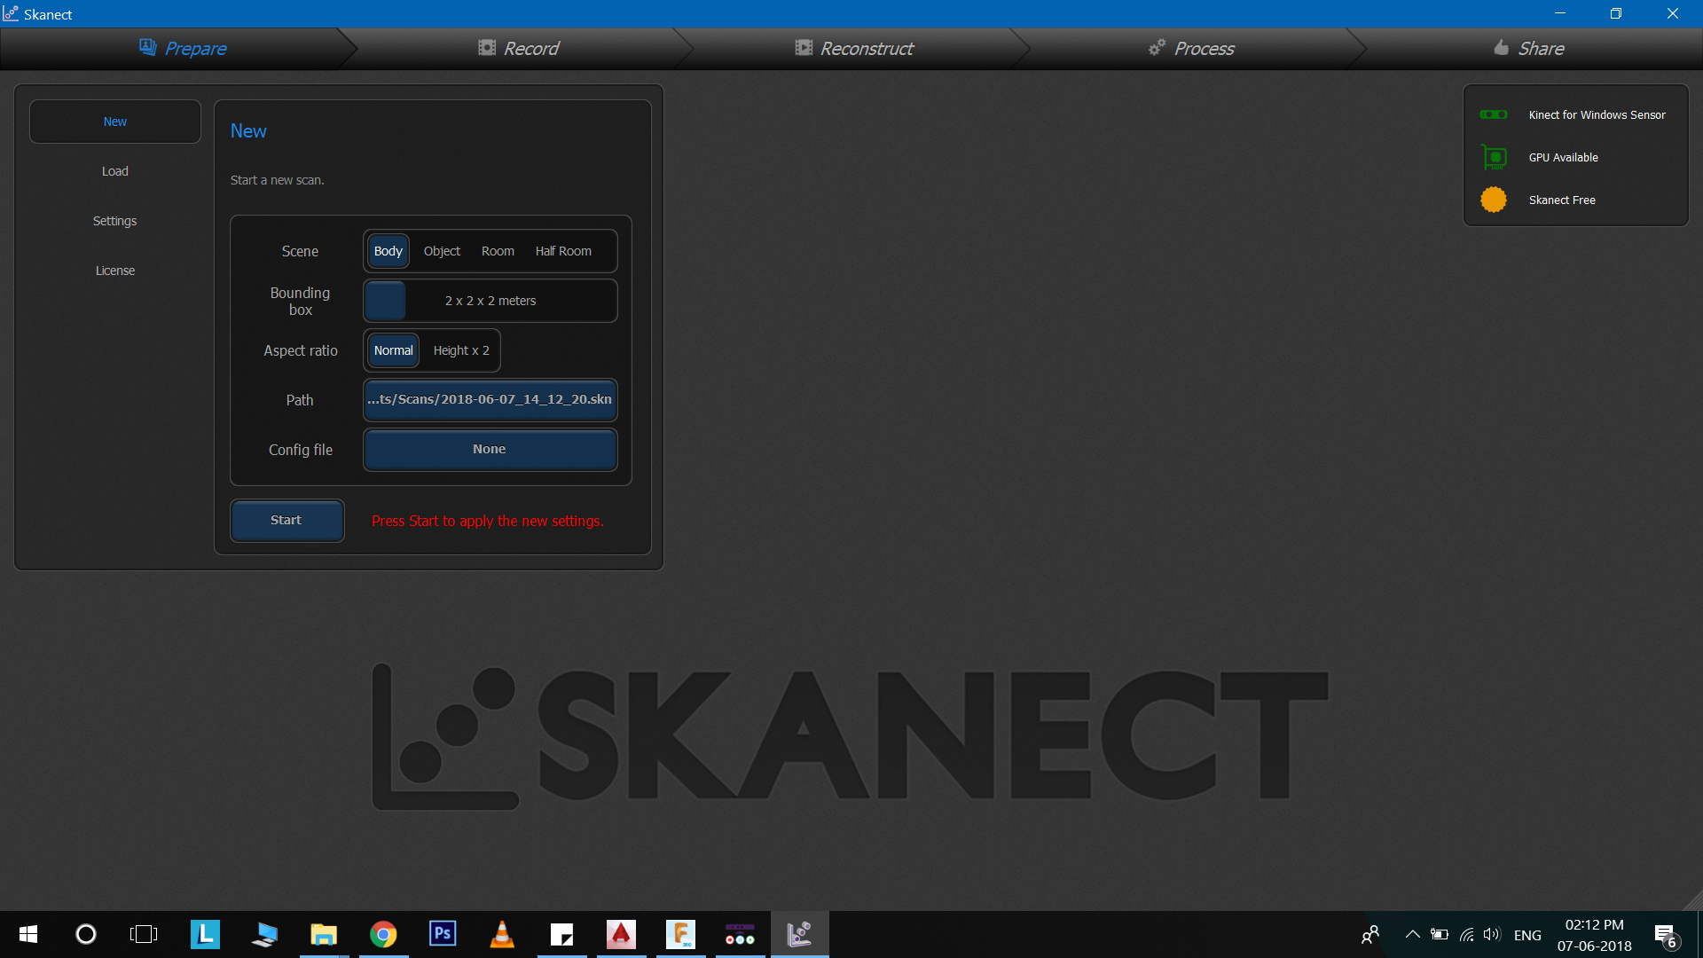This screenshot has height=958, width=1703.
Task: Open the Windows Start menu
Action: (x=27, y=934)
